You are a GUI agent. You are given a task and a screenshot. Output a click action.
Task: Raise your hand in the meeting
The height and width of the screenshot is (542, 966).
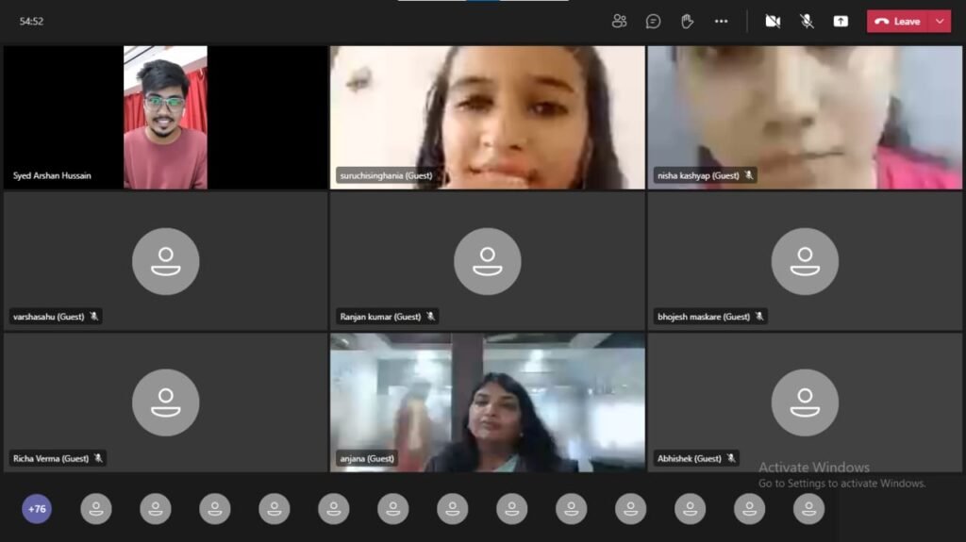(x=687, y=21)
